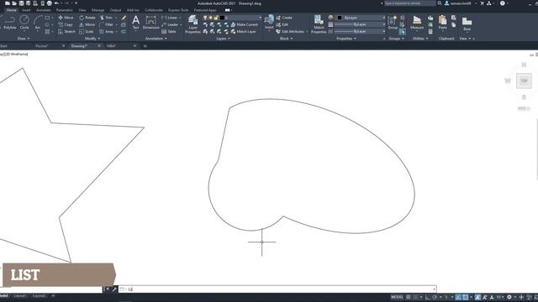Click the Paste clipboard button
Screen dimensions: 538x302
click(443, 23)
